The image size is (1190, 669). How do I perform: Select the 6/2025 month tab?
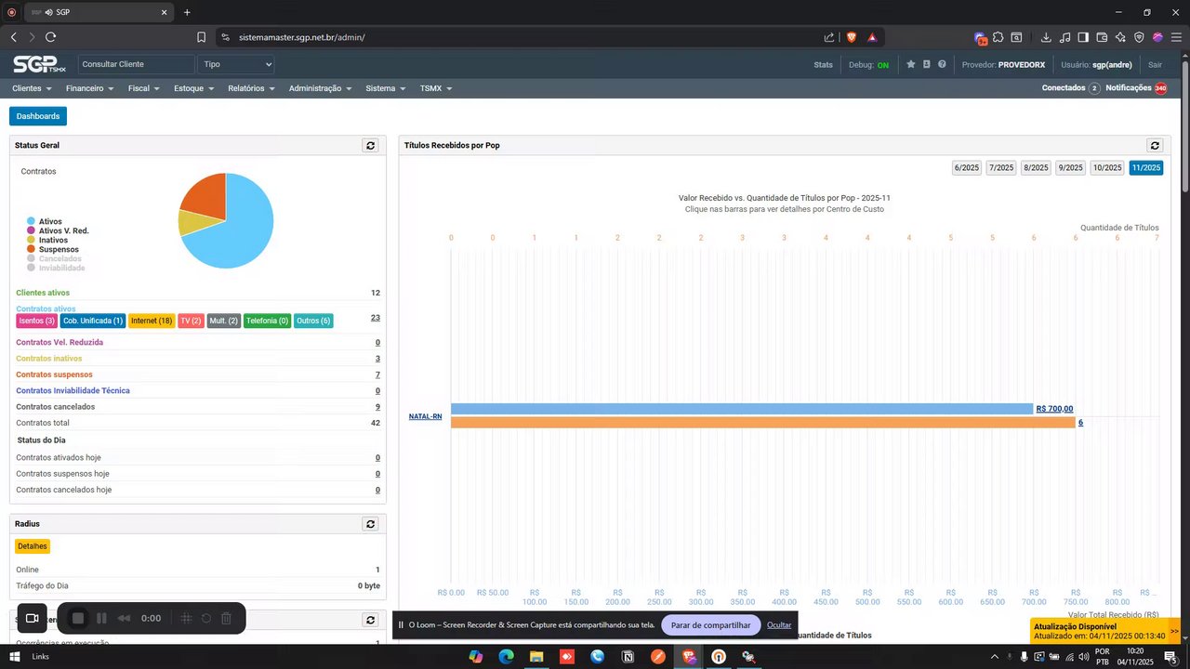(967, 167)
